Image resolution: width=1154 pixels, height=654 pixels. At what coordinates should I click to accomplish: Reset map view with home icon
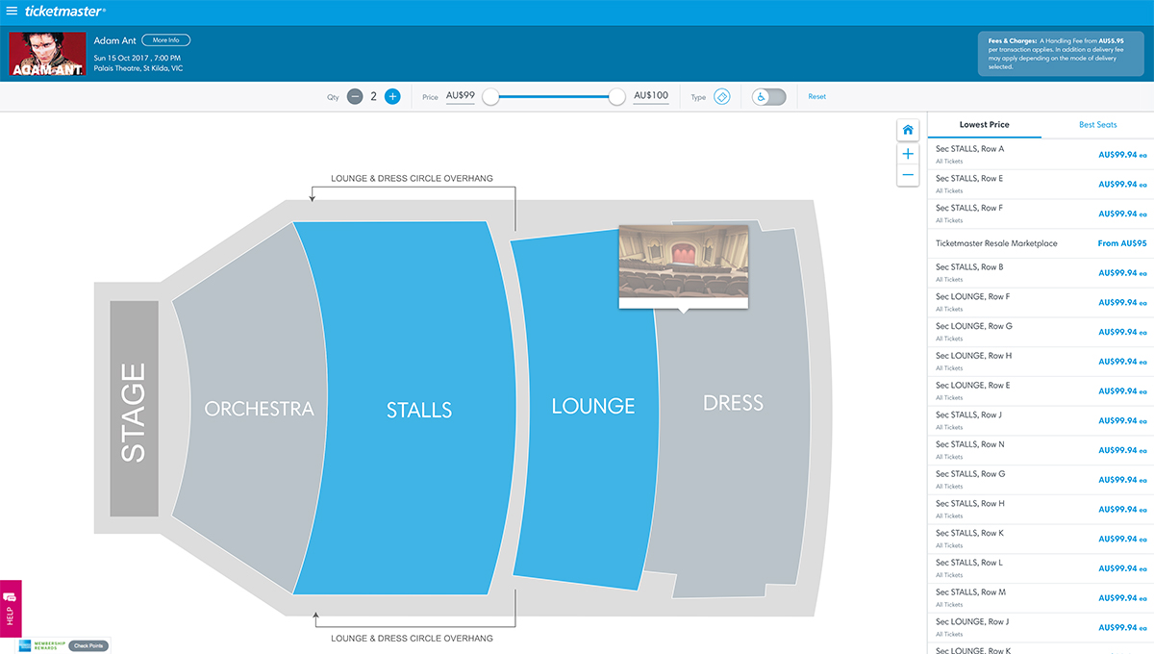pyautogui.click(x=908, y=130)
